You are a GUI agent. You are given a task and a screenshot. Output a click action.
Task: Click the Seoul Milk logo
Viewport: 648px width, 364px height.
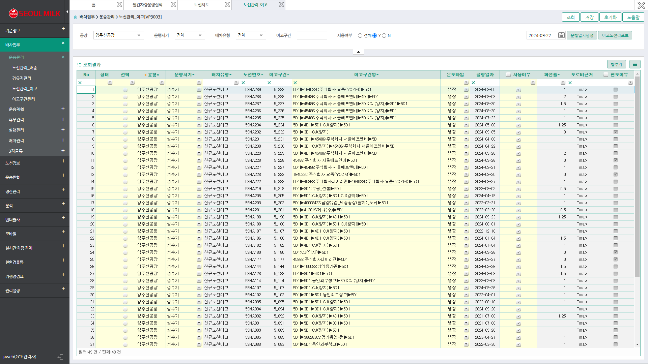[34, 13]
